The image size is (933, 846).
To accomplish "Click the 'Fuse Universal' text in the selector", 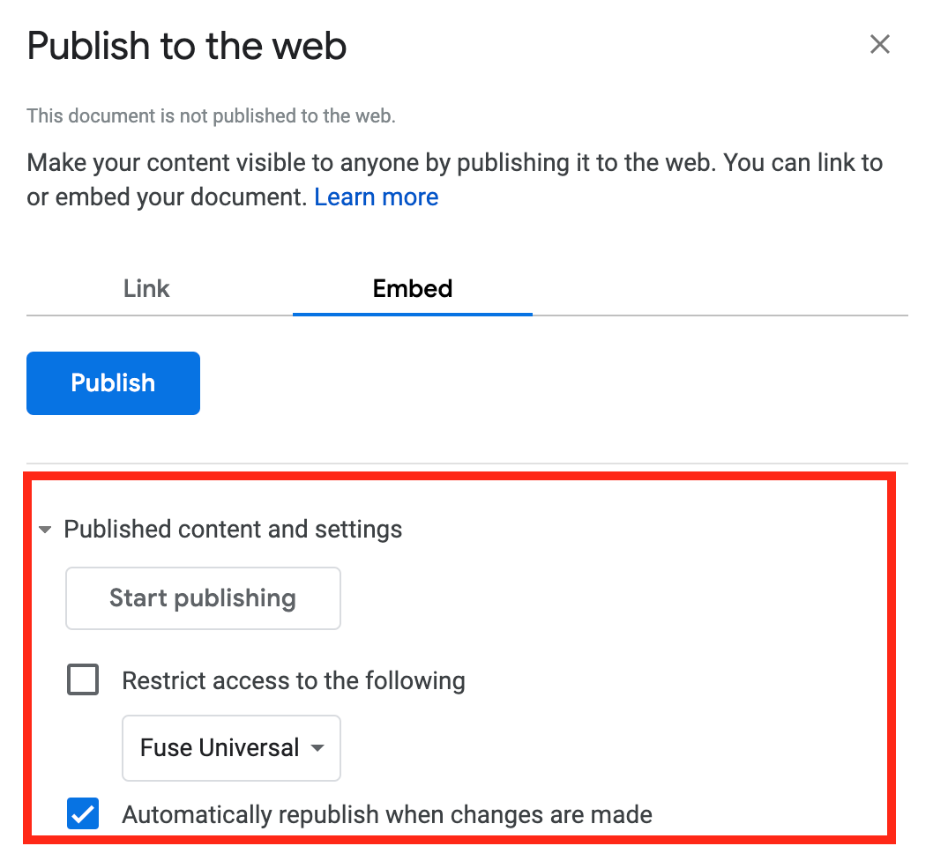I will tap(220, 748).
